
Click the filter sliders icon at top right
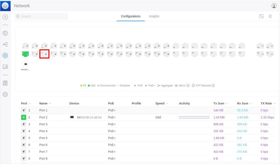pos(270,16)
